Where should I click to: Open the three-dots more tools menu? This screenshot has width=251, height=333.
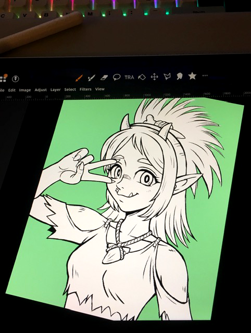[x=205, y=75]
